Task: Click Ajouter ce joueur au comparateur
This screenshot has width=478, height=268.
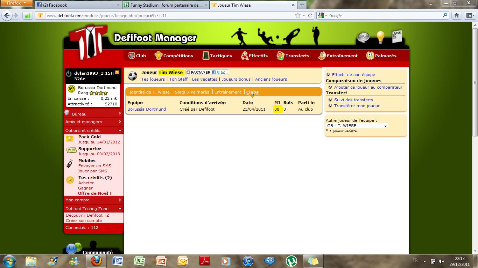Action: tap(368, 87)
